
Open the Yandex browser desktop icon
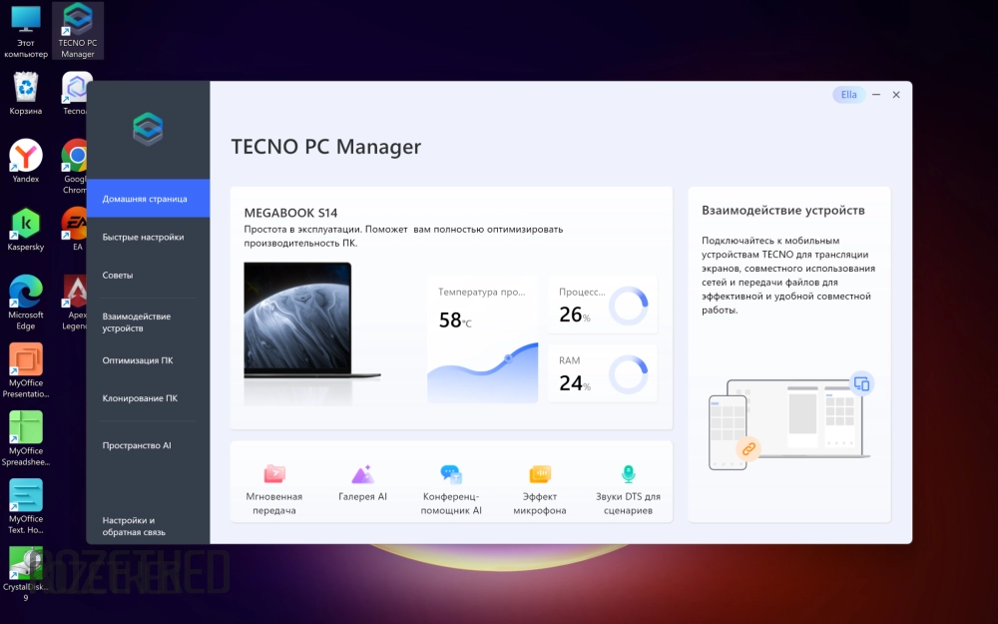coord(26,156)
